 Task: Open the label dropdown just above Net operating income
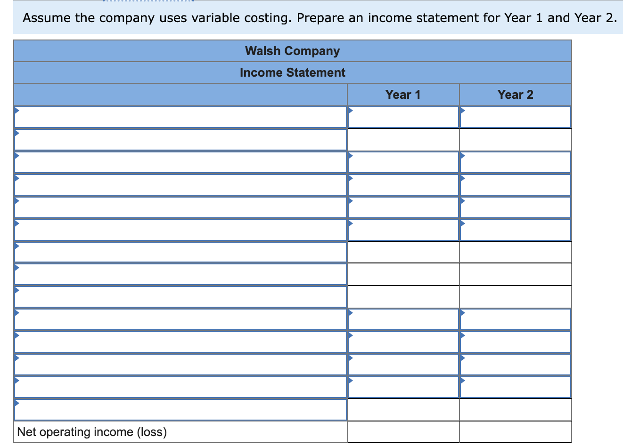point(180,411)
